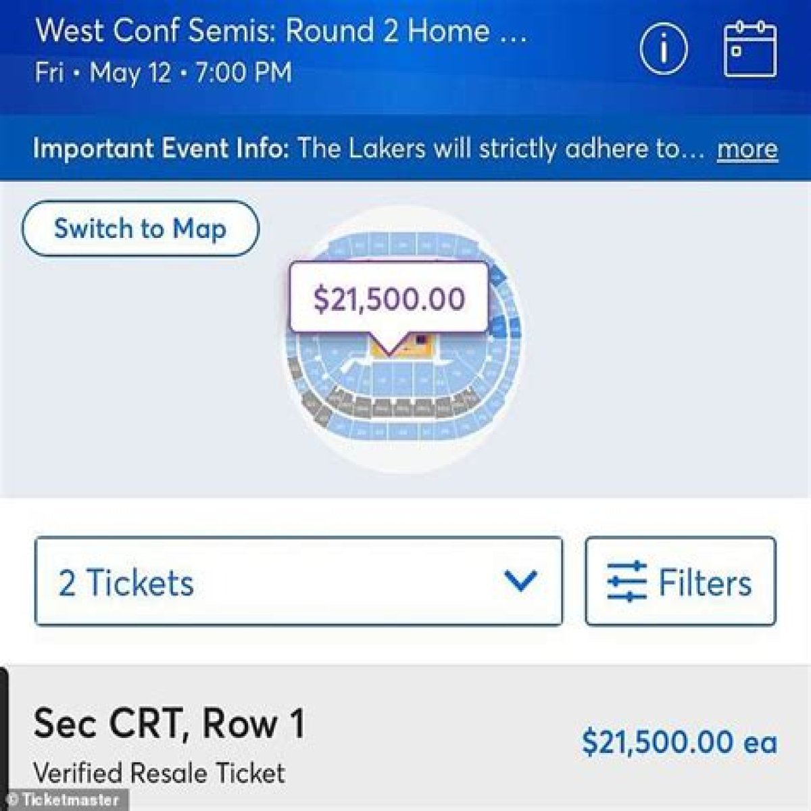Click the chevron arrow in tickets selector
Screen dimensions: 811x811
click(520, 581)
